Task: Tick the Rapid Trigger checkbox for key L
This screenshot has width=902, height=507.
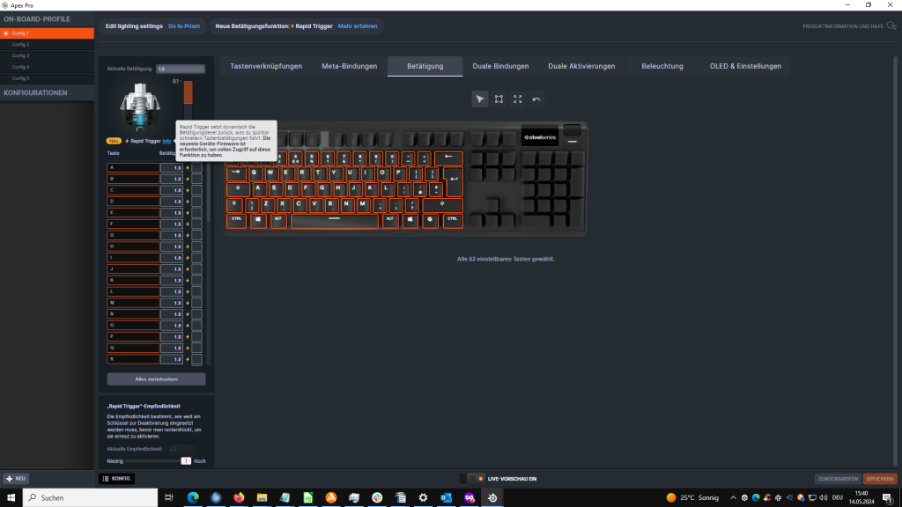Action: click(196, 291)
